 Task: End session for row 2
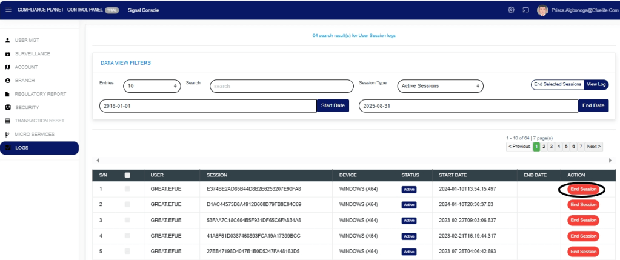click(583, 205)
